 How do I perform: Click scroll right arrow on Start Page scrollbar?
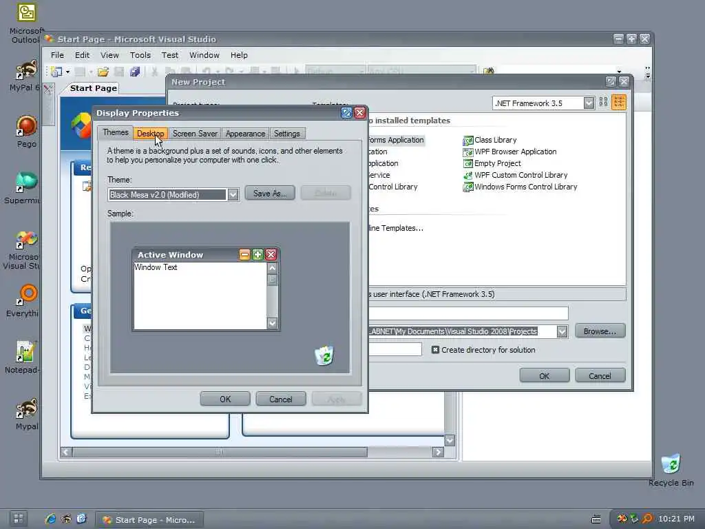coord(437,452)
